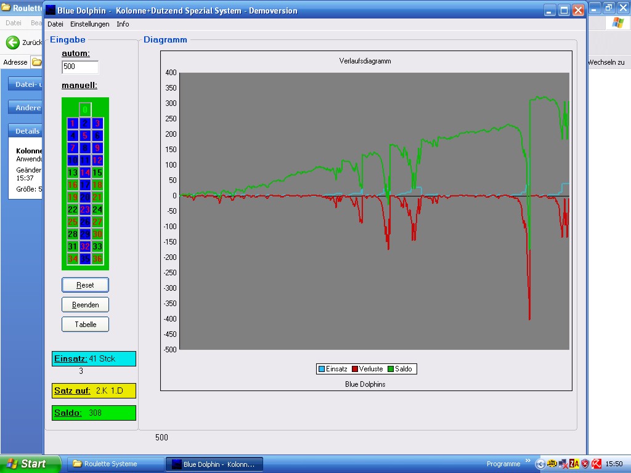Click the red shield tray icon
Screen dimensions: 631x473
[x=585, y=464]
